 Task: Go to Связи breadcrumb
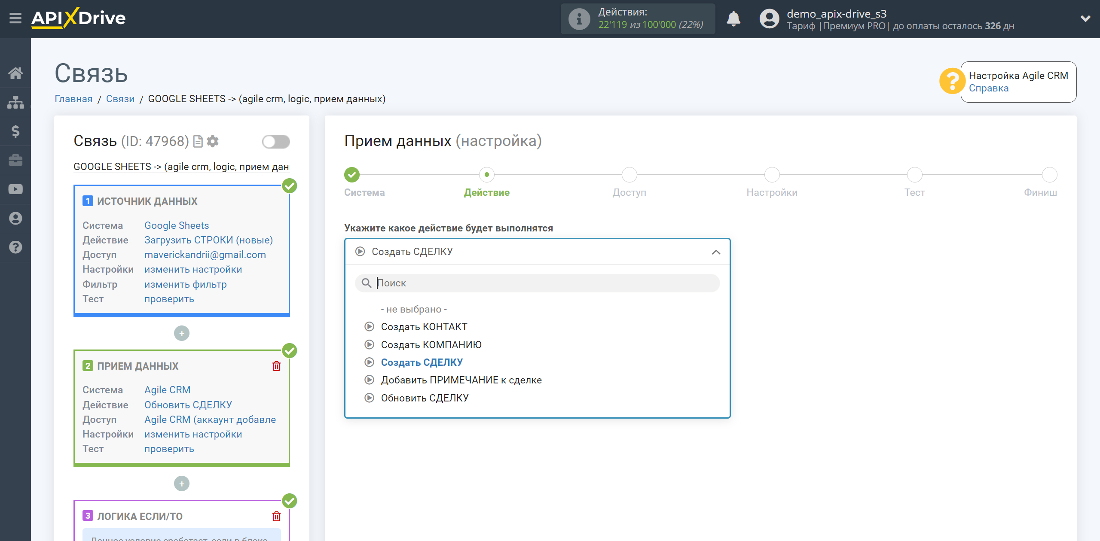(x=120, y=99)
